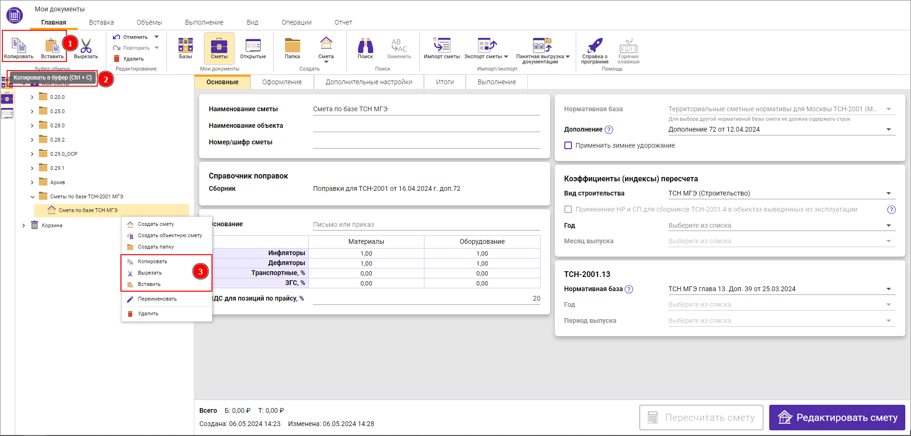
Task: Show the Открытые documents
Action: point(253,48)
